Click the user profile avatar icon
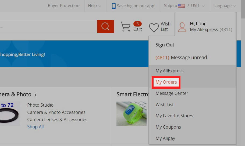This screenshot has height=146, width=245. (182, 27)
